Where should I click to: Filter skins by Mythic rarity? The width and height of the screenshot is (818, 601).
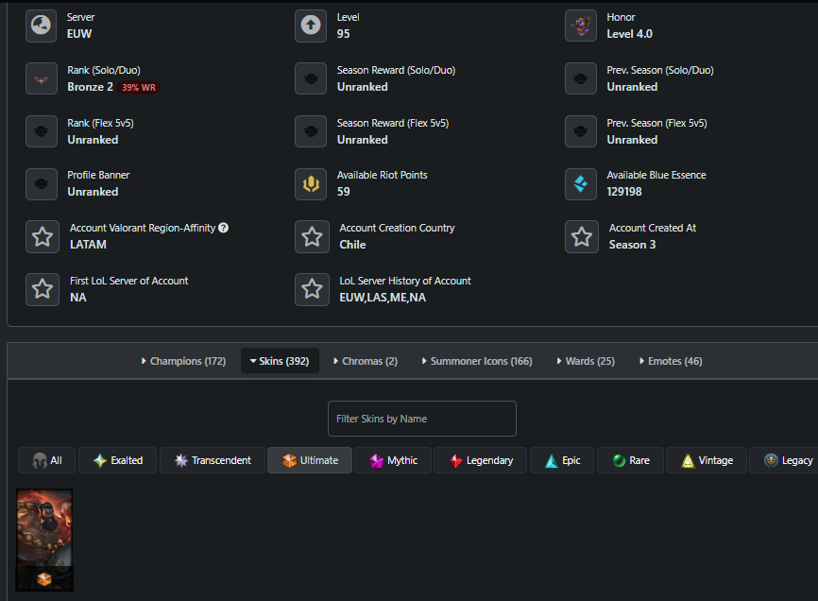click(x=393, y=460)
